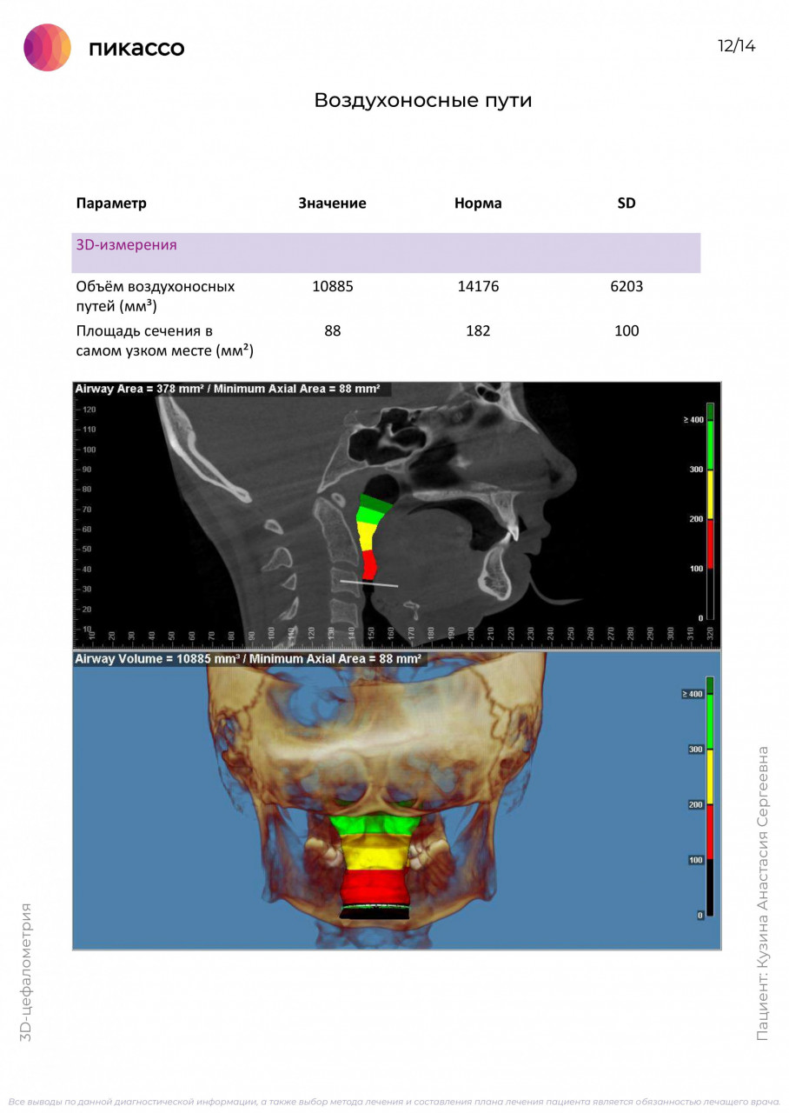
Task: Pick the green segment of the upper color scale
Action: (x=710, y=443)
